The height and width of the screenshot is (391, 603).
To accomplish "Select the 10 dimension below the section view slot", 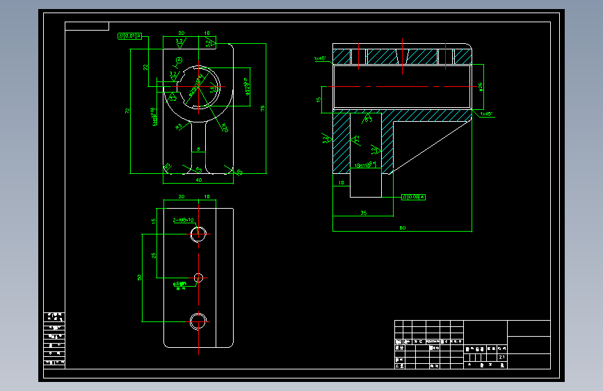I will pos(341,183).
